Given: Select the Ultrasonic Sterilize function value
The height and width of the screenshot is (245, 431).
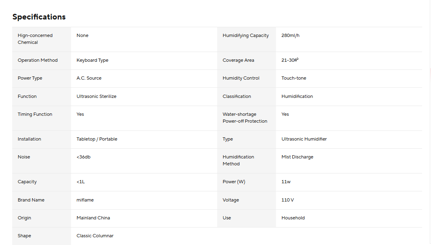Looking at the screenshot, I should click(97, 96).
